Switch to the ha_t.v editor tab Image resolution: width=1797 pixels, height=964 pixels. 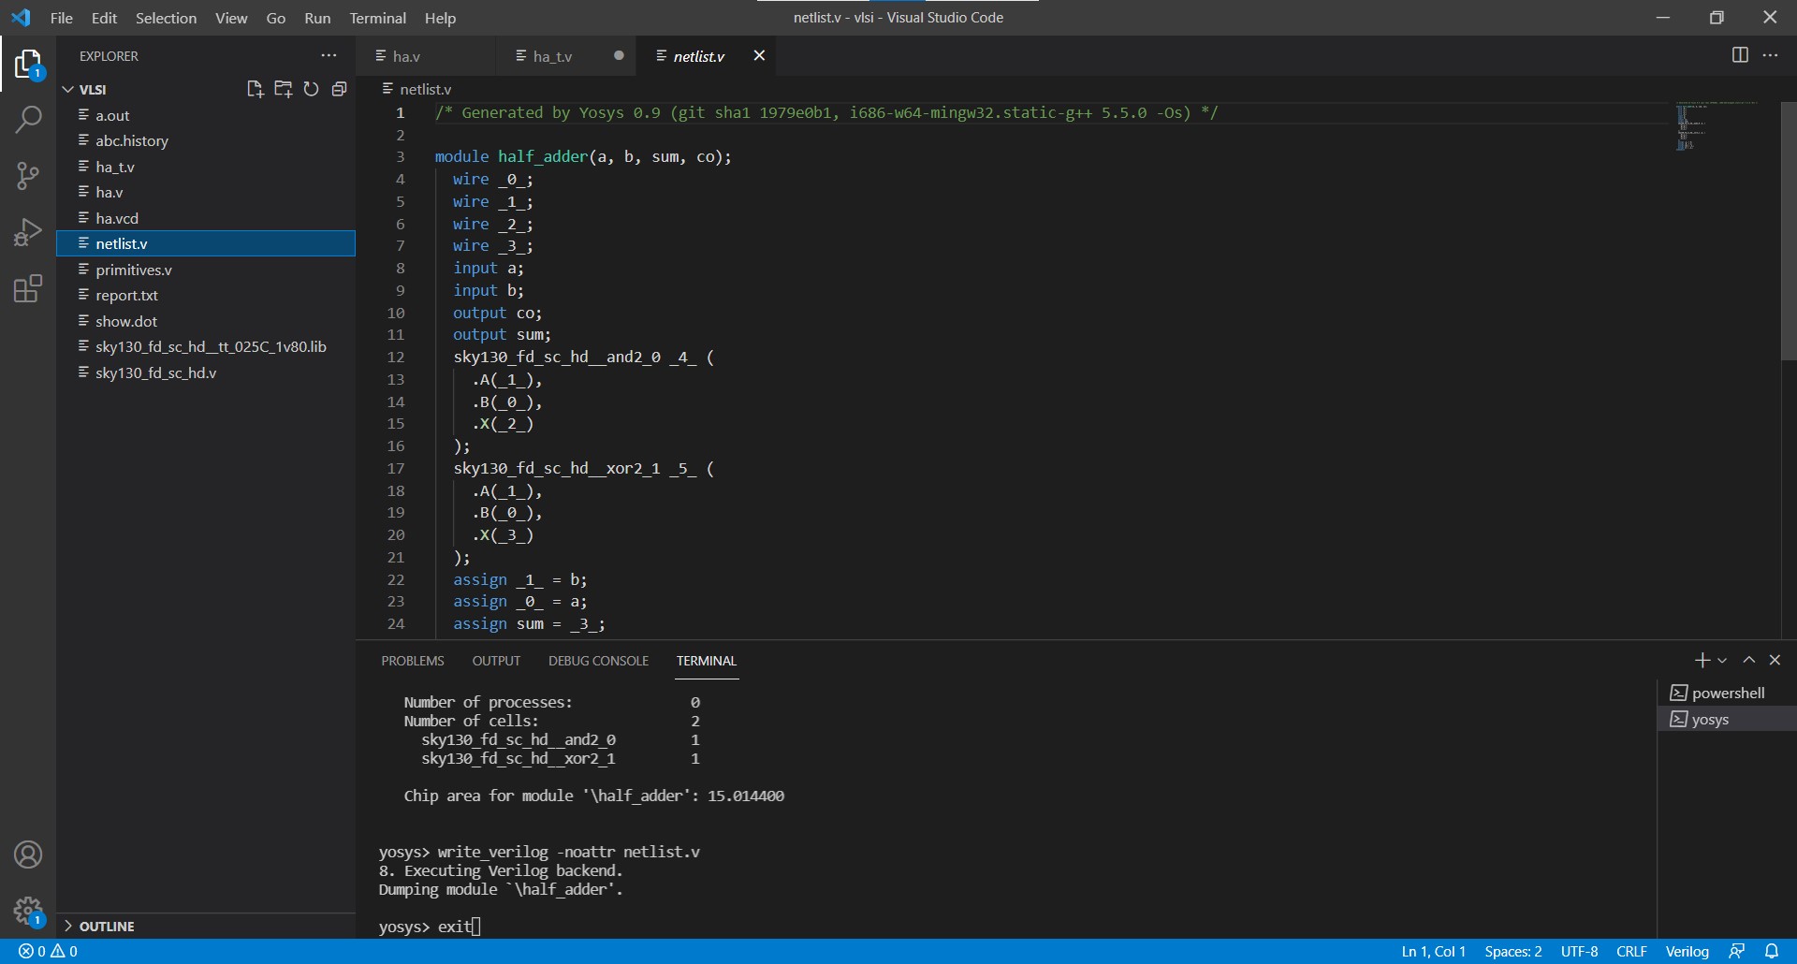(x=567, y=56)
